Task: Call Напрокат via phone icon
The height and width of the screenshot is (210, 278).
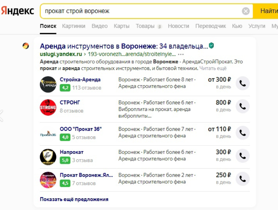Action: 243,156
